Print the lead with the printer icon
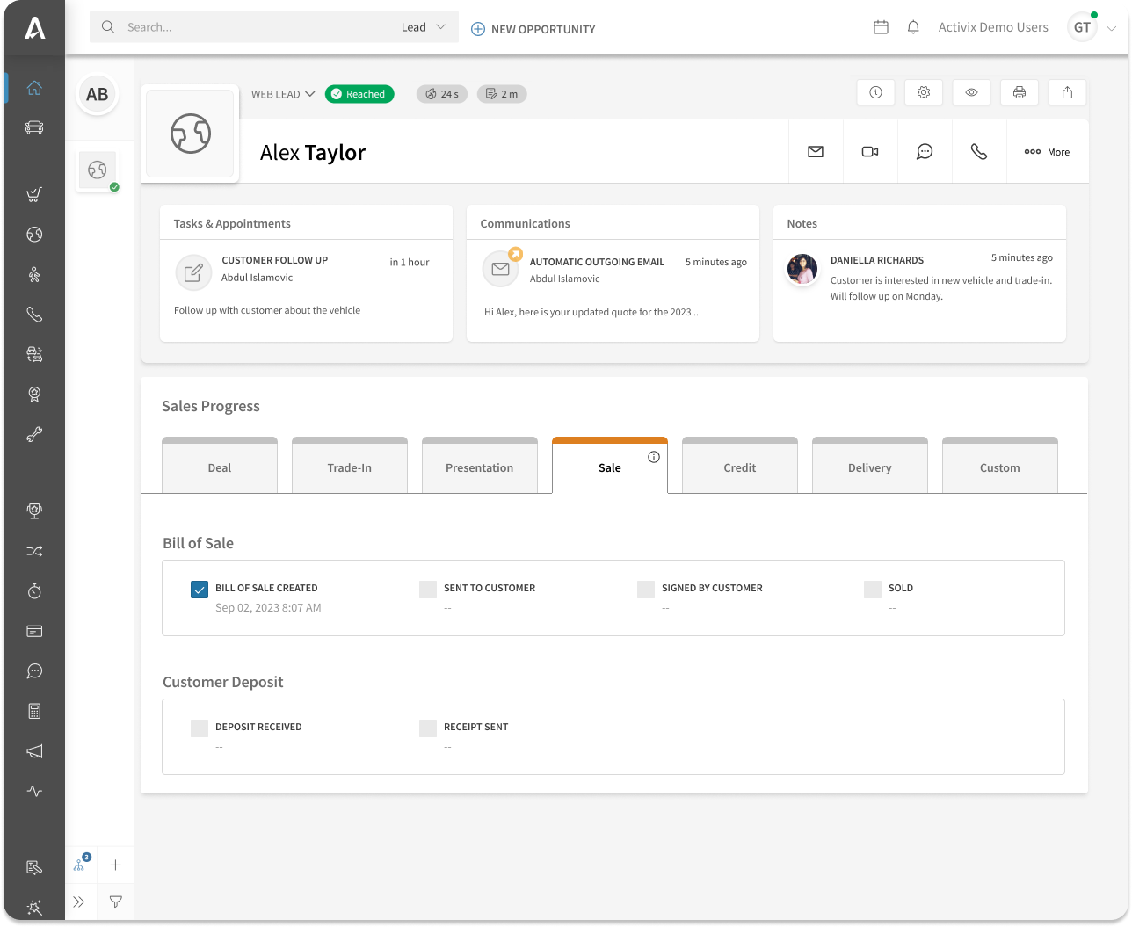Screen dimensions: 1132x927 pos(1020,92)
